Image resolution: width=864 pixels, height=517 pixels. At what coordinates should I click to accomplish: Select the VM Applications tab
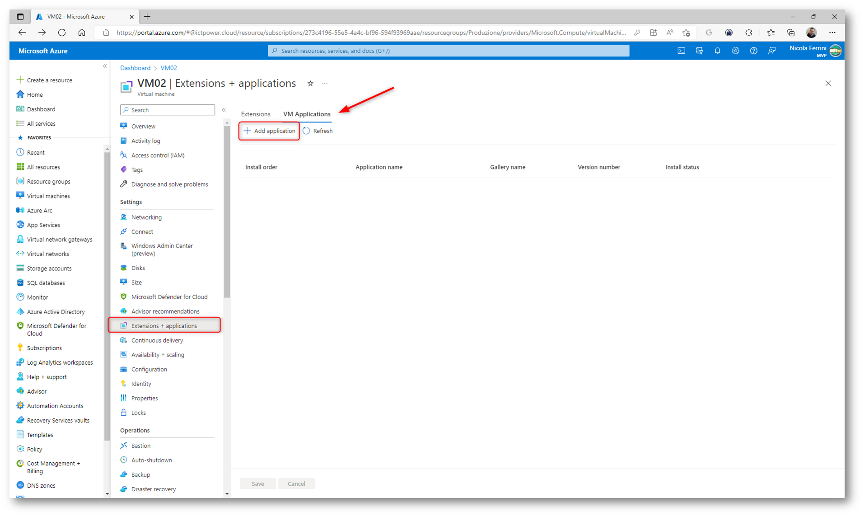point(307,114)
